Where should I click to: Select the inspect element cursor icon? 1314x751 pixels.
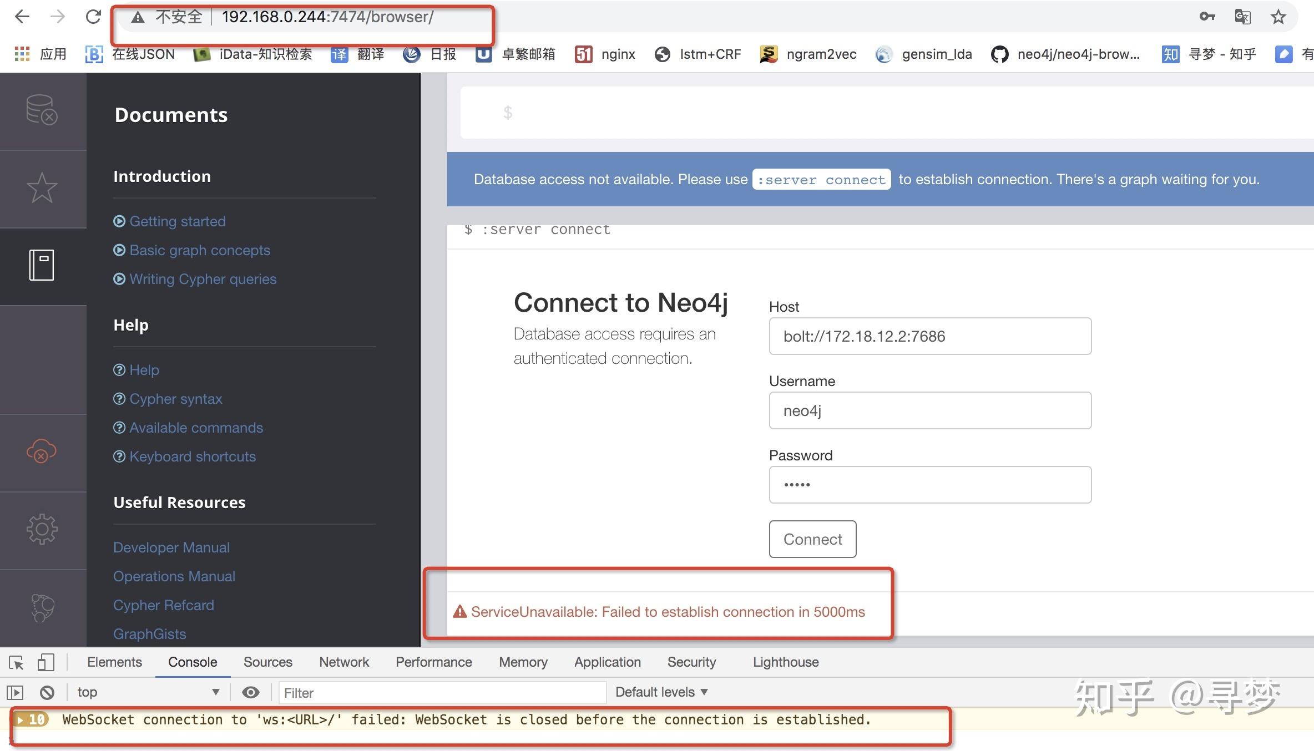pos(16,663)
